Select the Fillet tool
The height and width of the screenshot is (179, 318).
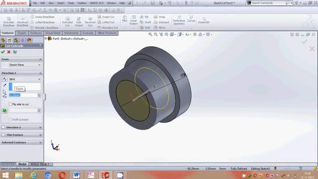125,19
